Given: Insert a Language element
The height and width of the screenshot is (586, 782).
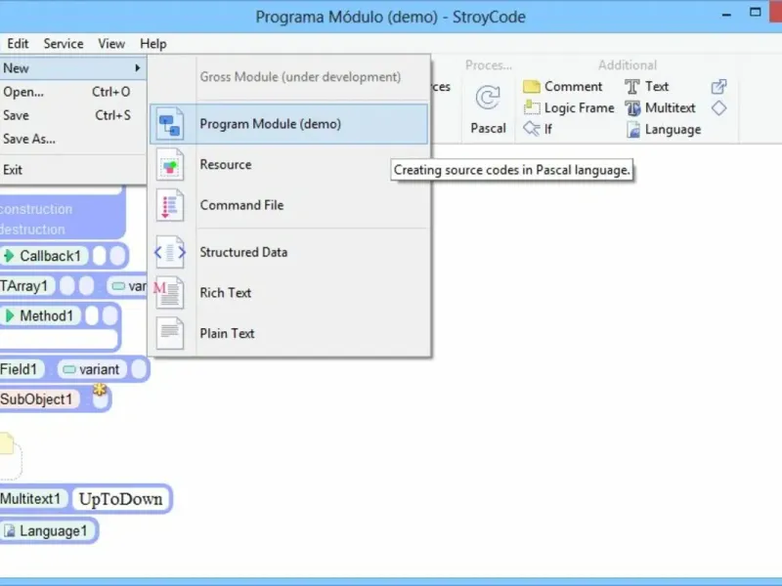Looking at the screenshot, I should [x=664, y=130].
